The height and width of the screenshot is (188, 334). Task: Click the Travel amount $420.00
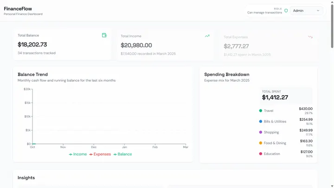coord(306,109)
